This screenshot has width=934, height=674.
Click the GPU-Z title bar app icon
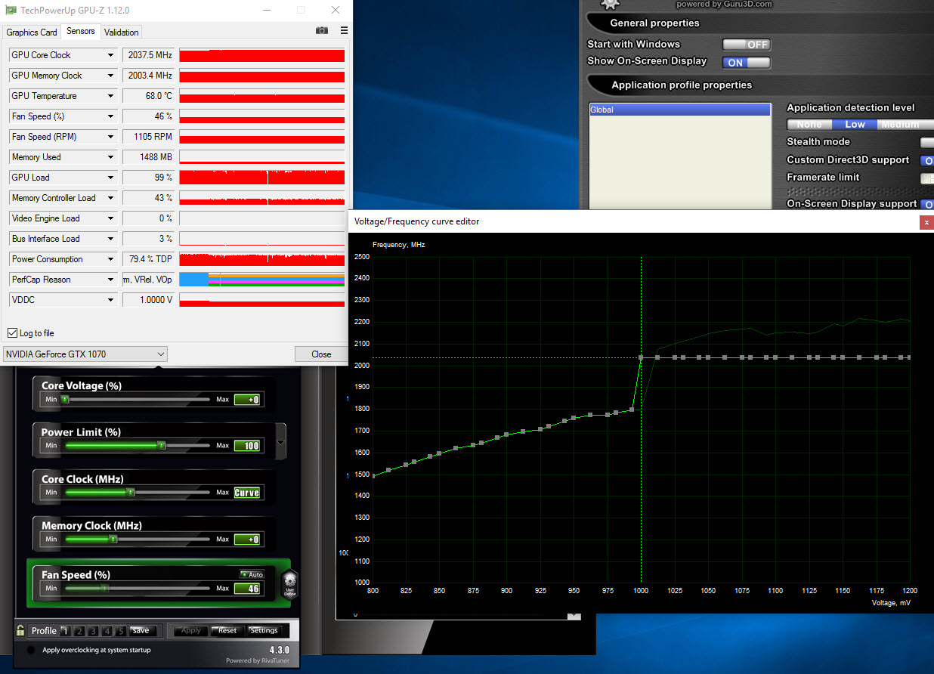tap(11, 11)
